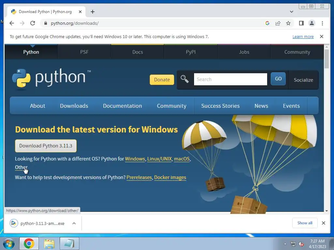
Task: Open the Prereleases link
Action: point(139,177)
